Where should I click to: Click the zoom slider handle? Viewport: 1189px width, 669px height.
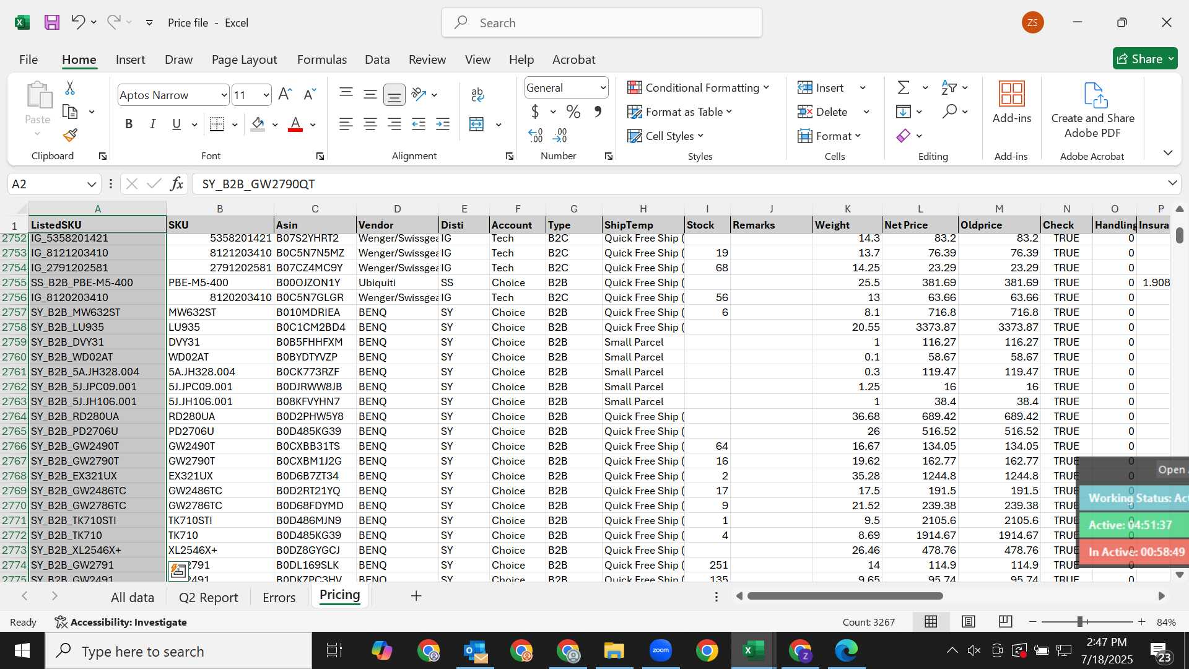(1081, 621)
